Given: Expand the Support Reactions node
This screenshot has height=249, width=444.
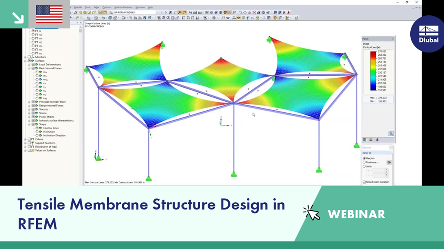Looking at the screenshot, I should 25,143.
